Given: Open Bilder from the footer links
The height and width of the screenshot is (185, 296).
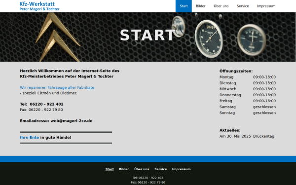Looking at the screenshot, I should point(124,169).
